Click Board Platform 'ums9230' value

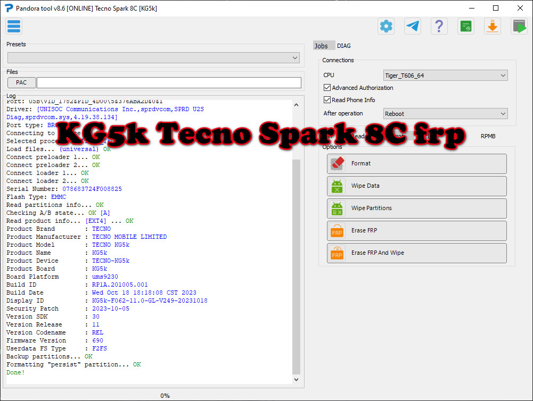coord(105,277)
